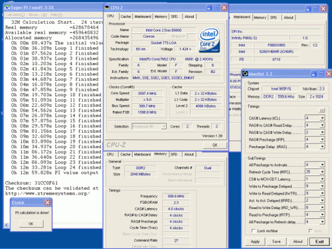Click the http://www.xtremesystems.org/ line in Super PI

coord(47,193)
